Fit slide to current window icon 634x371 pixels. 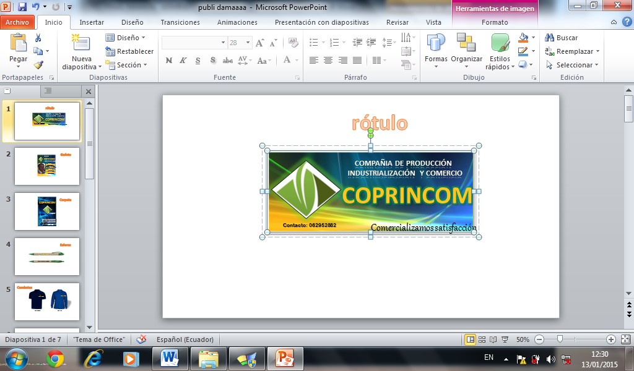click(x=625, y=339)
